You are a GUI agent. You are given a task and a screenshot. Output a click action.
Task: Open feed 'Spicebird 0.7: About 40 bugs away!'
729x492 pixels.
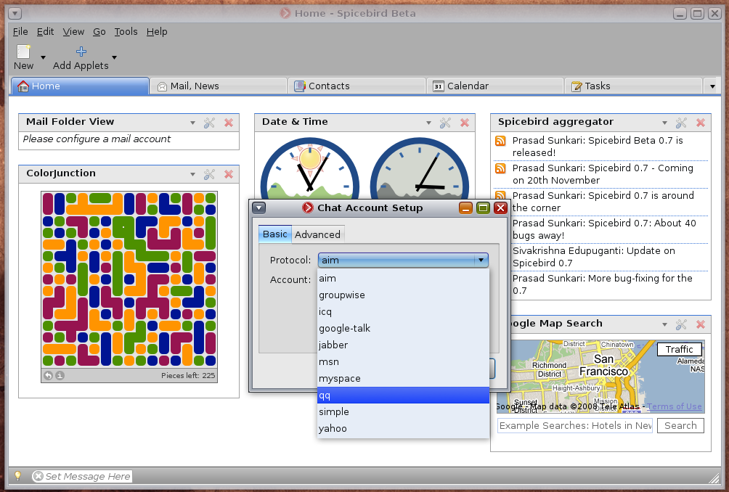604,229
